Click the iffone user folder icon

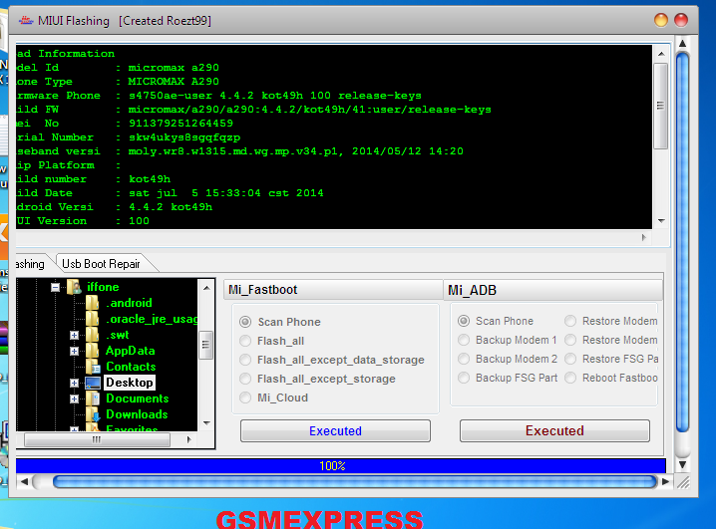(74, 287)
